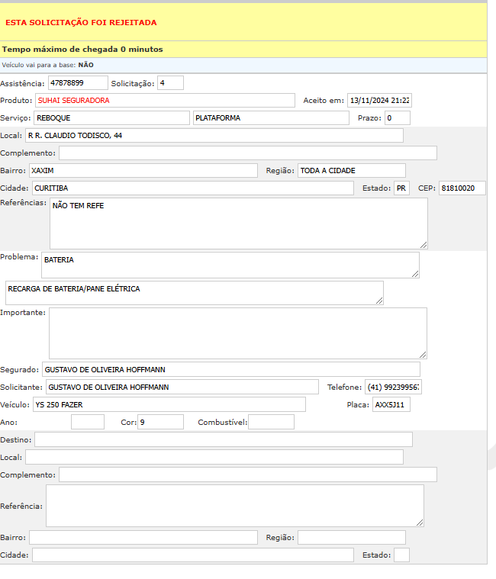Click the Serviço field containing REBOQUE
The image size is (496, 579).
pos(111,117)
